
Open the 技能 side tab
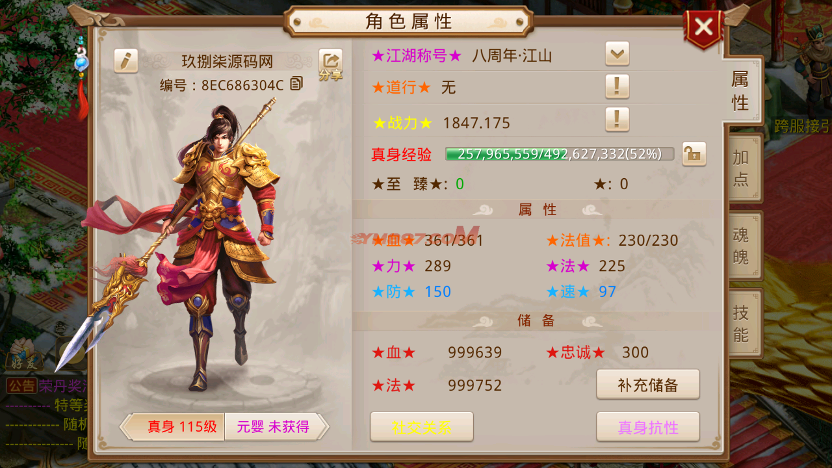[742, 324]
